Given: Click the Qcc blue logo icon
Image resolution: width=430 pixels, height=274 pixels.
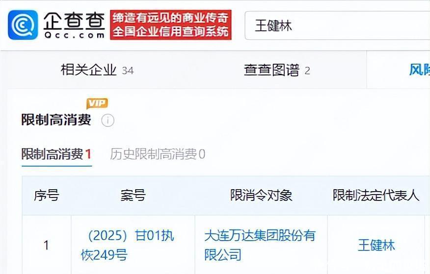Looking at the screenshot, I should pyautogui.click(x=23, y=25).
